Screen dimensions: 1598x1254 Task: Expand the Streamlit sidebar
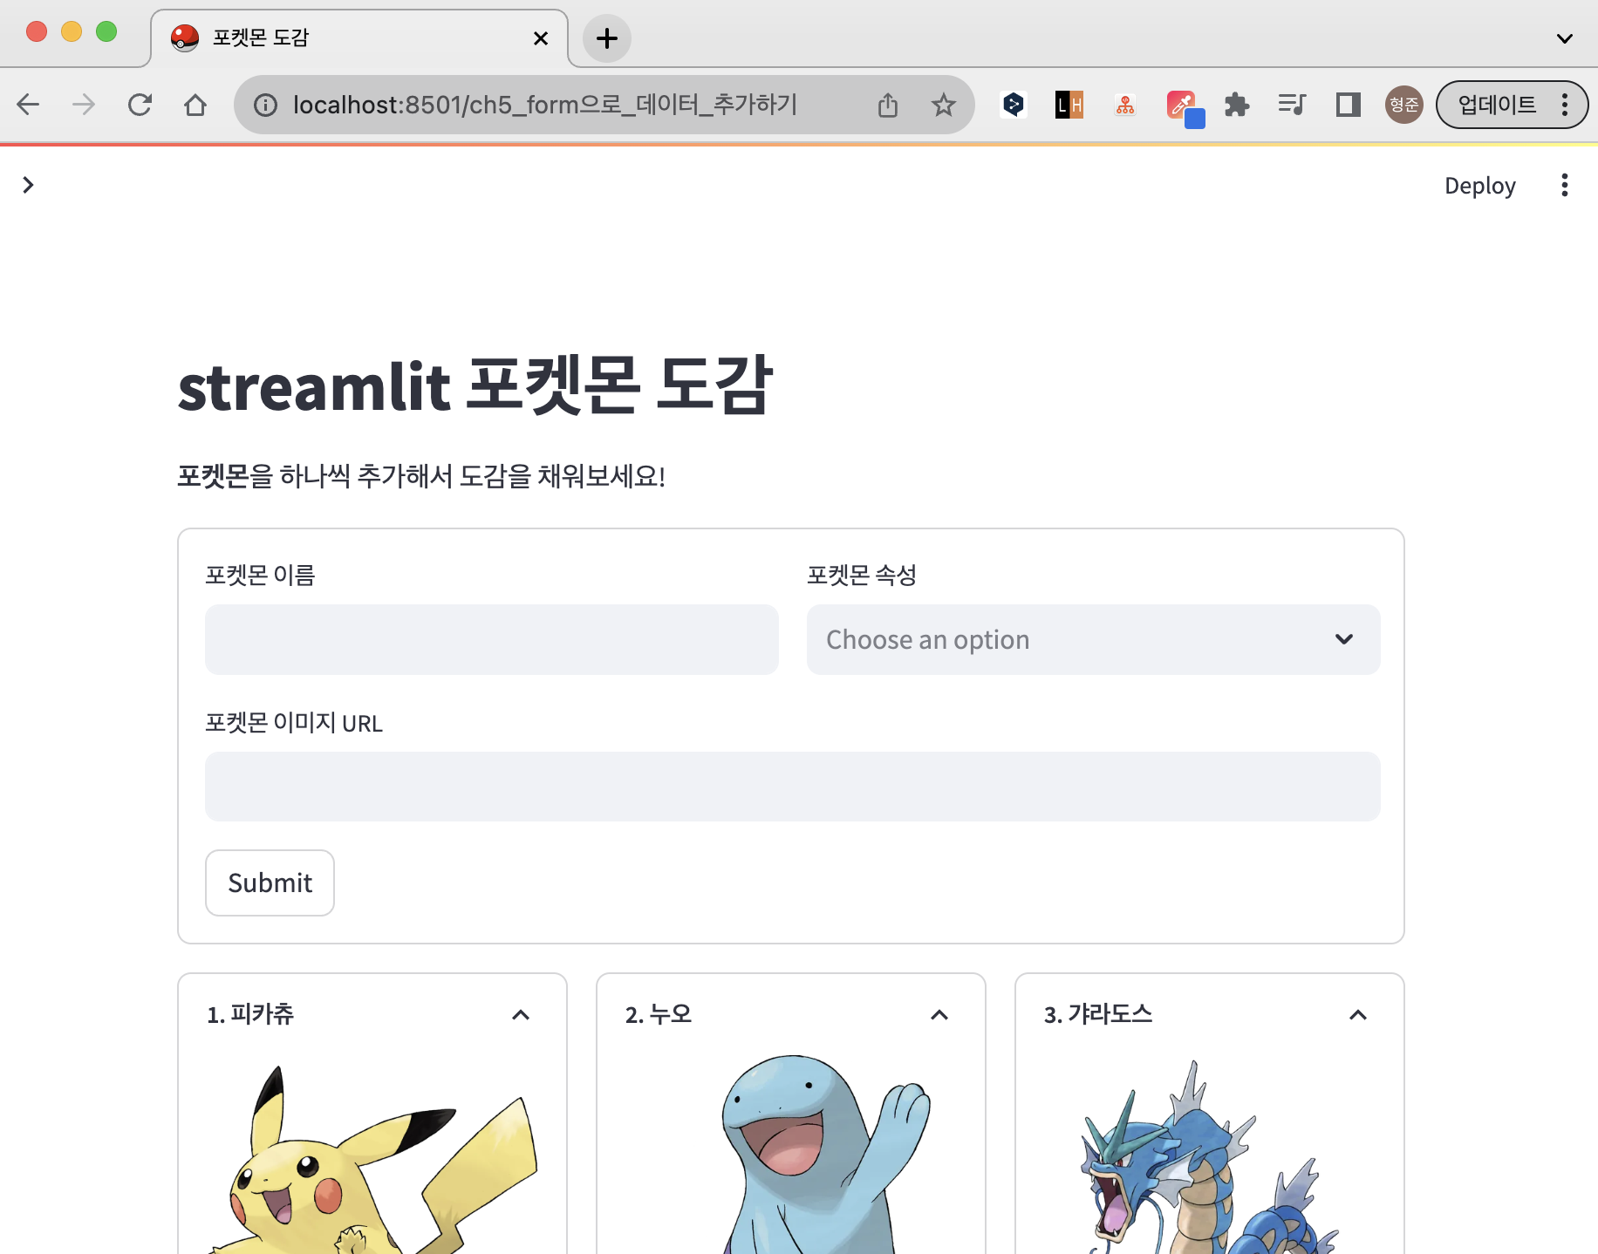click(x=28, y=185)
